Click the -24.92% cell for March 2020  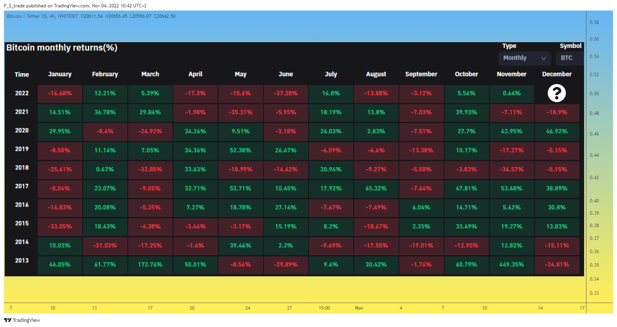tap(150, 132)
